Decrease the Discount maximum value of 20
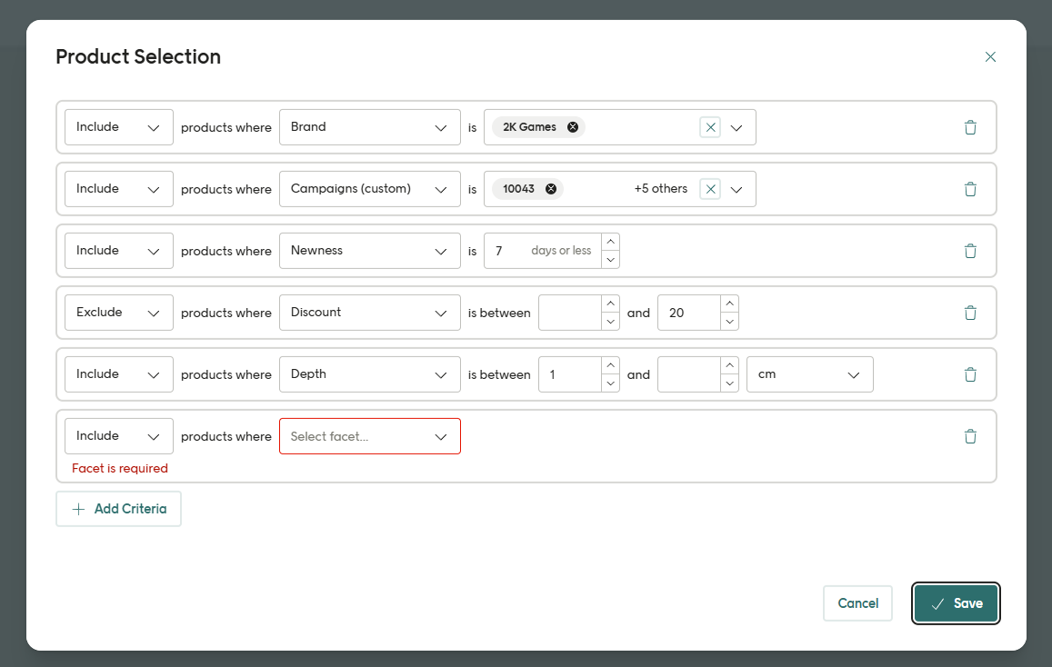The height and width of the screenshot is (667, 1052). (x=730, y=322)
